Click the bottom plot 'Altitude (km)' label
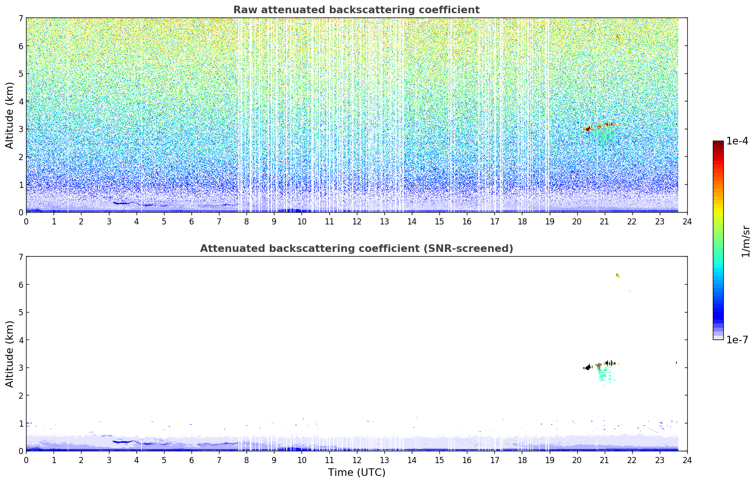 click(x=10, y=354)
